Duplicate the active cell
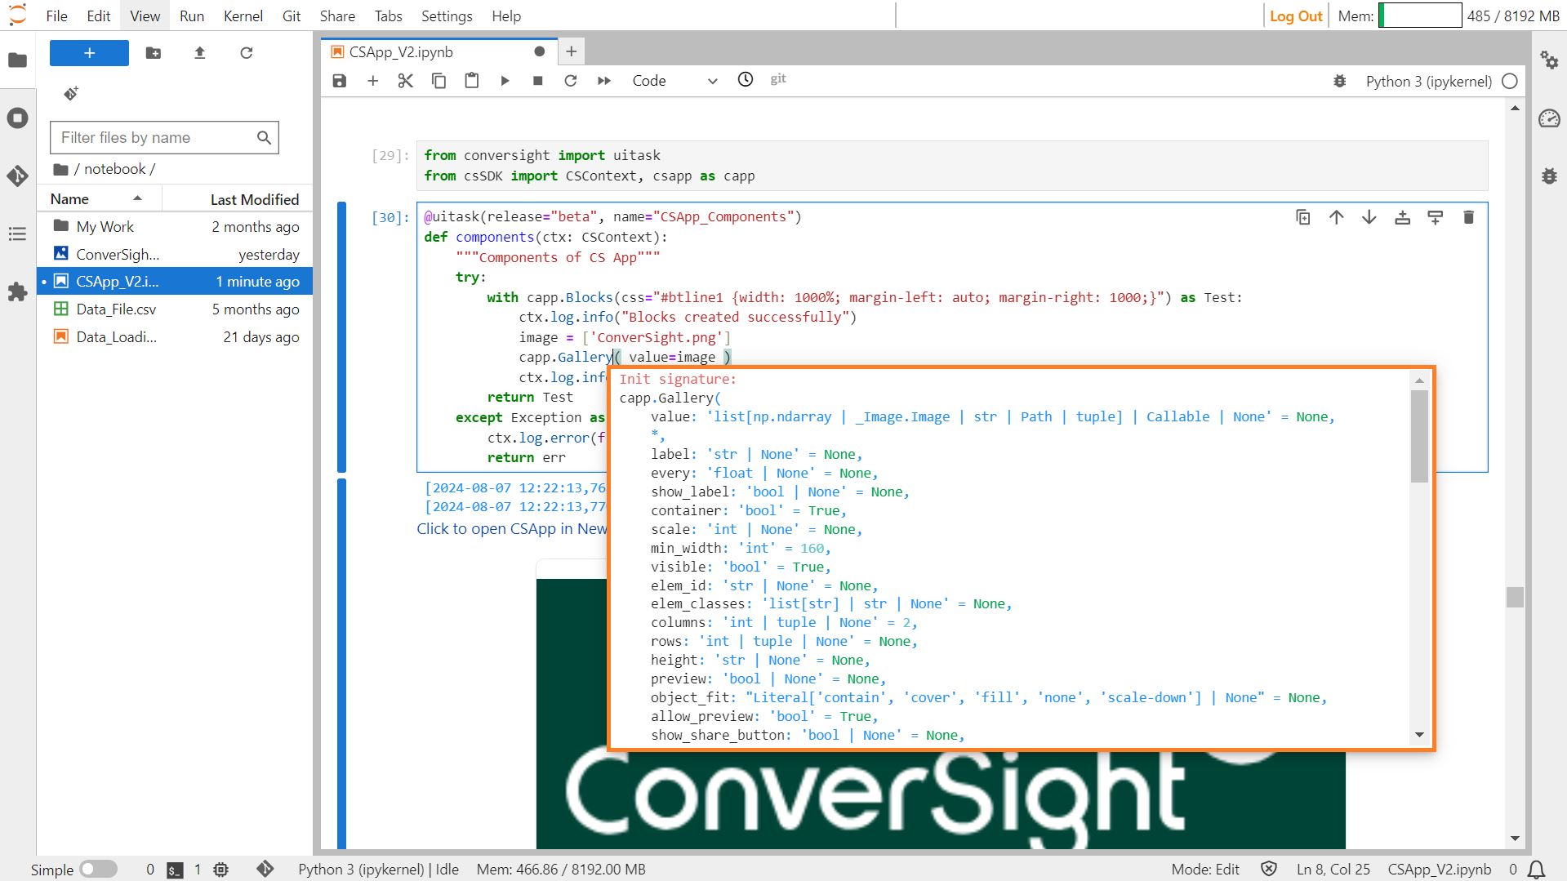Screen dimensions: 1567x881 (1303, 217)
